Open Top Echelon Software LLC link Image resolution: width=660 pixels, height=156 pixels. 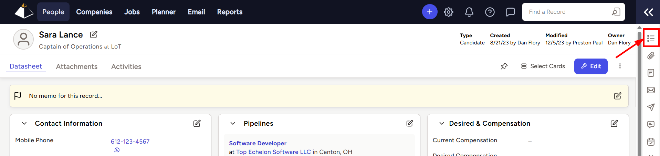pos(273,152)
